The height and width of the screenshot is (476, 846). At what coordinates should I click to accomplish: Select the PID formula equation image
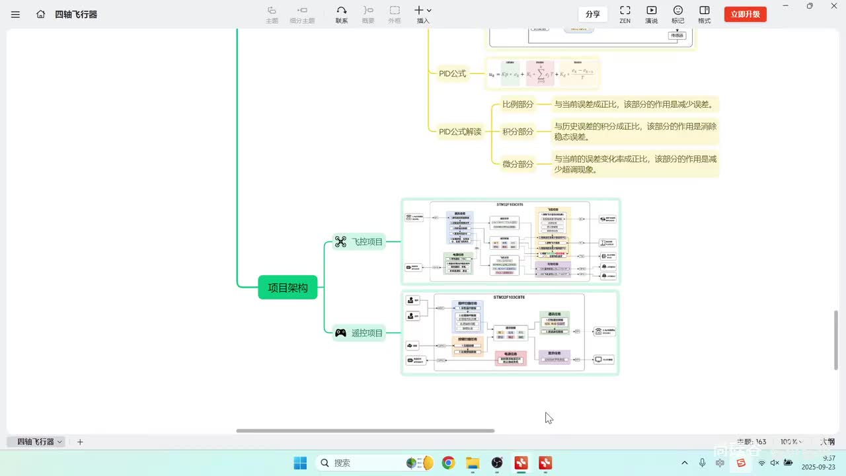(x=542, y=73)
